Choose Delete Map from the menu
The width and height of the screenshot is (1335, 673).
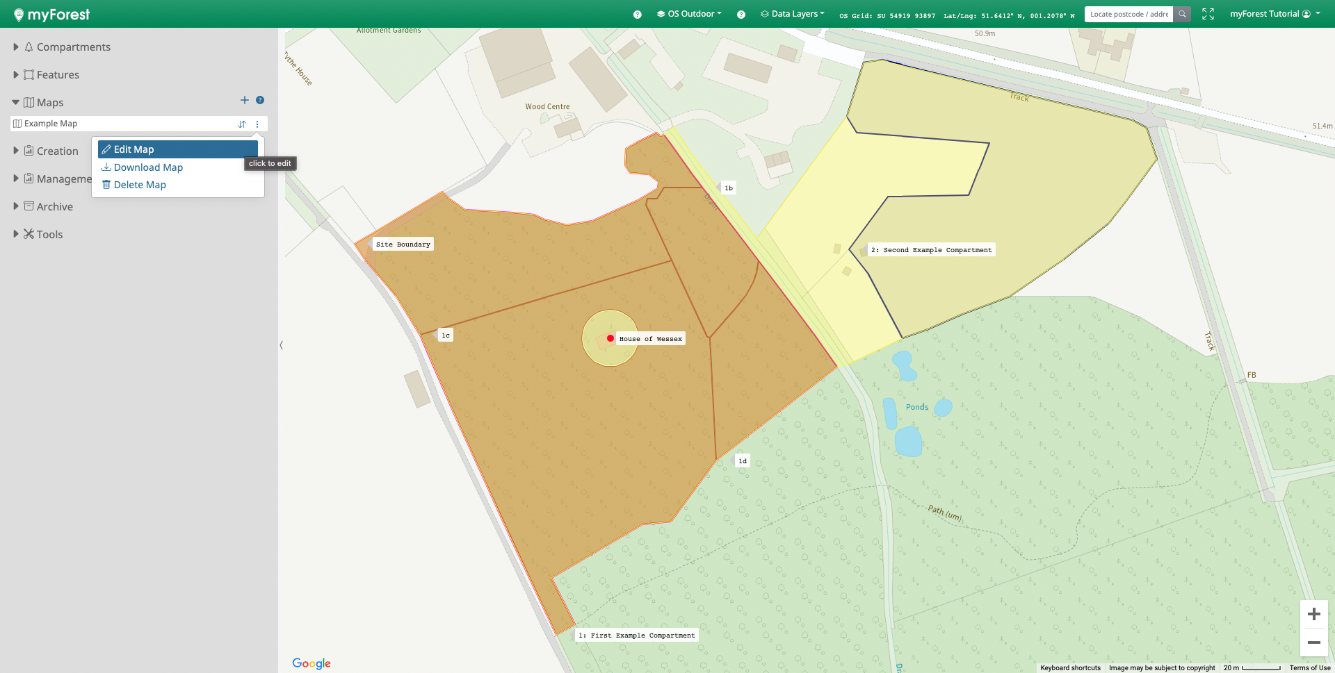click(x=140, y=185)
